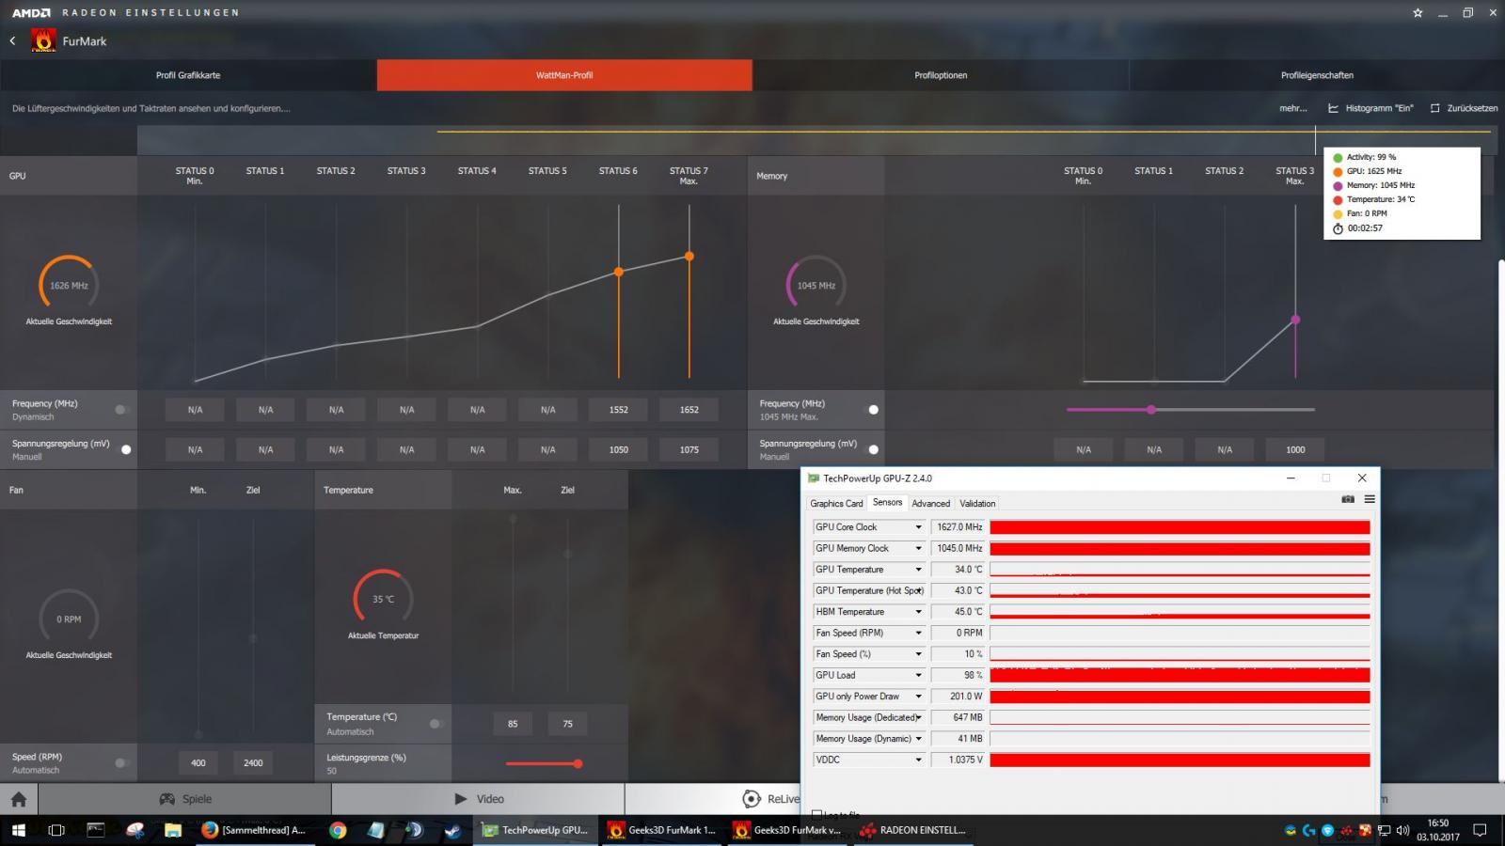Click the memory frequency purple slider handle
This screenshot has height=846, width=1505.
coord(1151,410)
